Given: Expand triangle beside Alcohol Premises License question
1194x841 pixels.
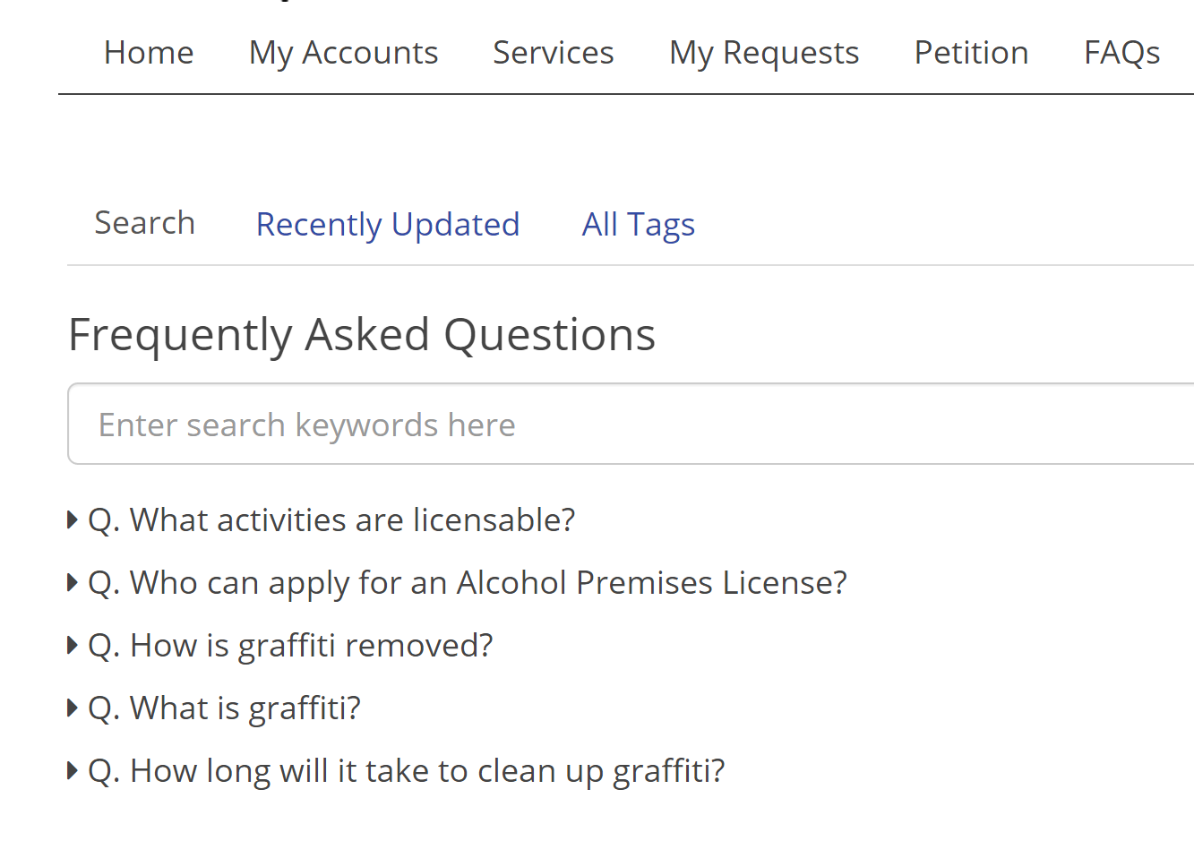Looking at the screenshot, I should pyautogui.click(x=73, y=583).
